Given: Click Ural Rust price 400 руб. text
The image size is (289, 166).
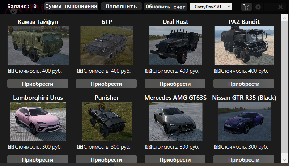Looking at the screenshot, I should click(176, 71).
